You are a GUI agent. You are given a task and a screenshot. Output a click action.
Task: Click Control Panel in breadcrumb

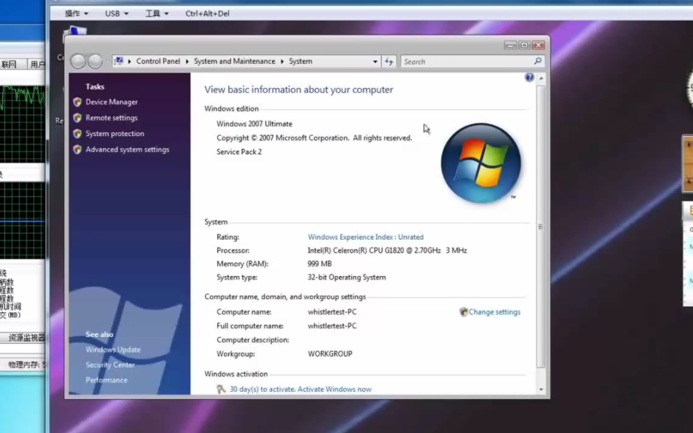click(158, 61)
